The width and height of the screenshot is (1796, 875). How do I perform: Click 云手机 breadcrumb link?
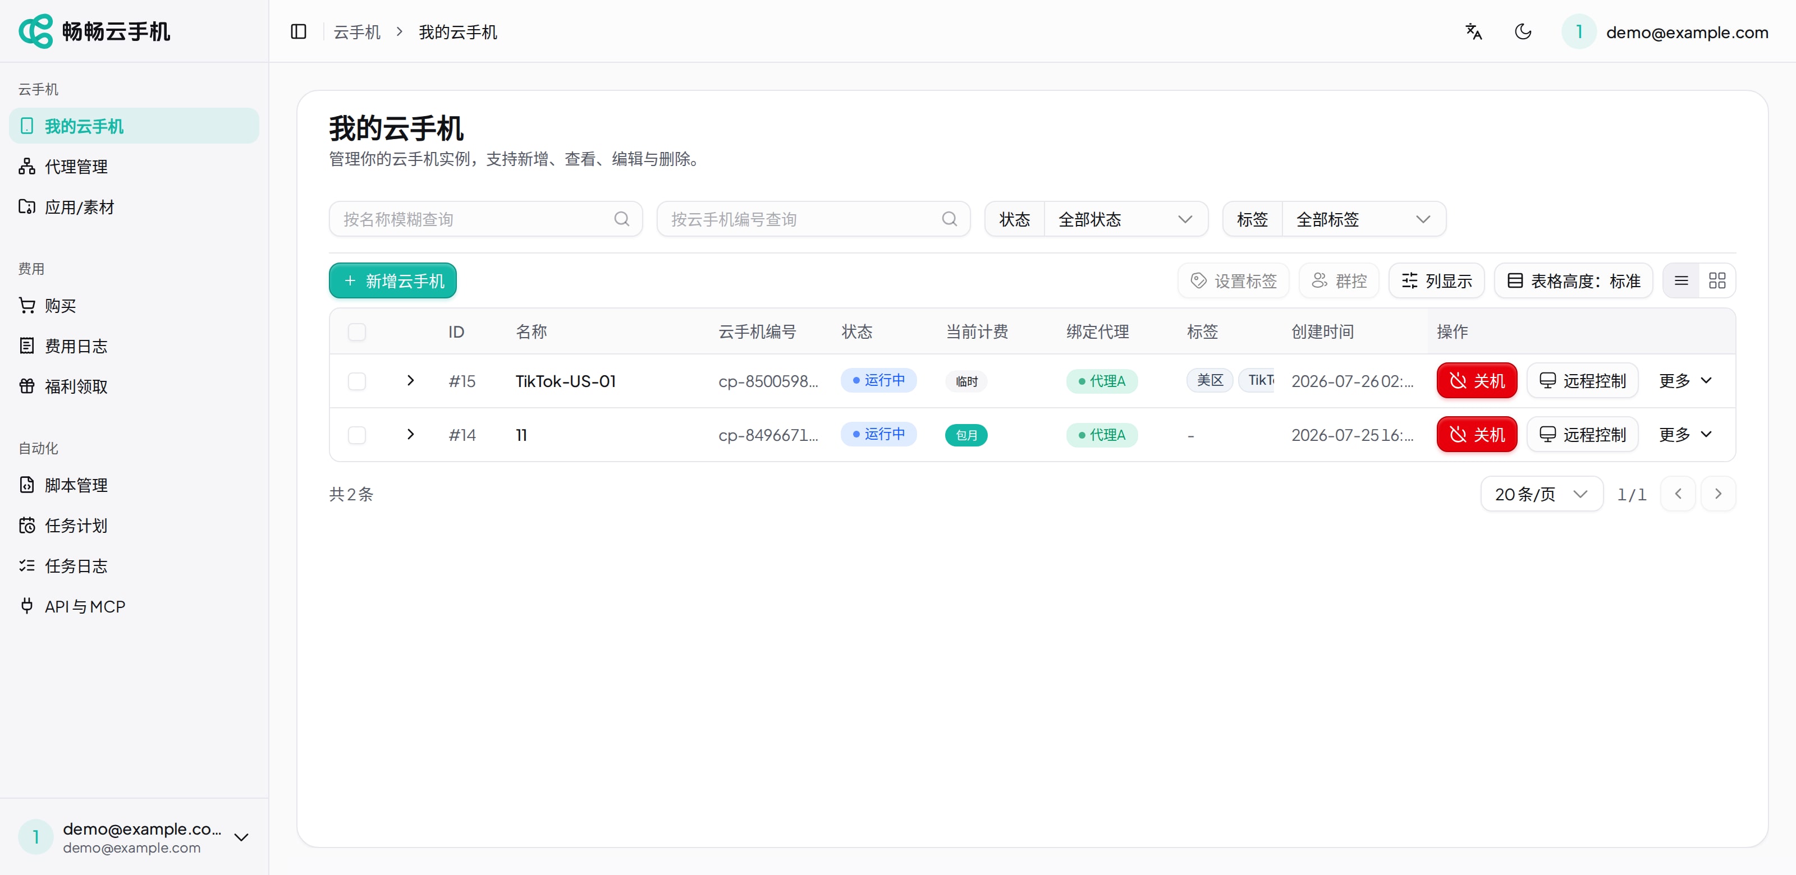357,32
